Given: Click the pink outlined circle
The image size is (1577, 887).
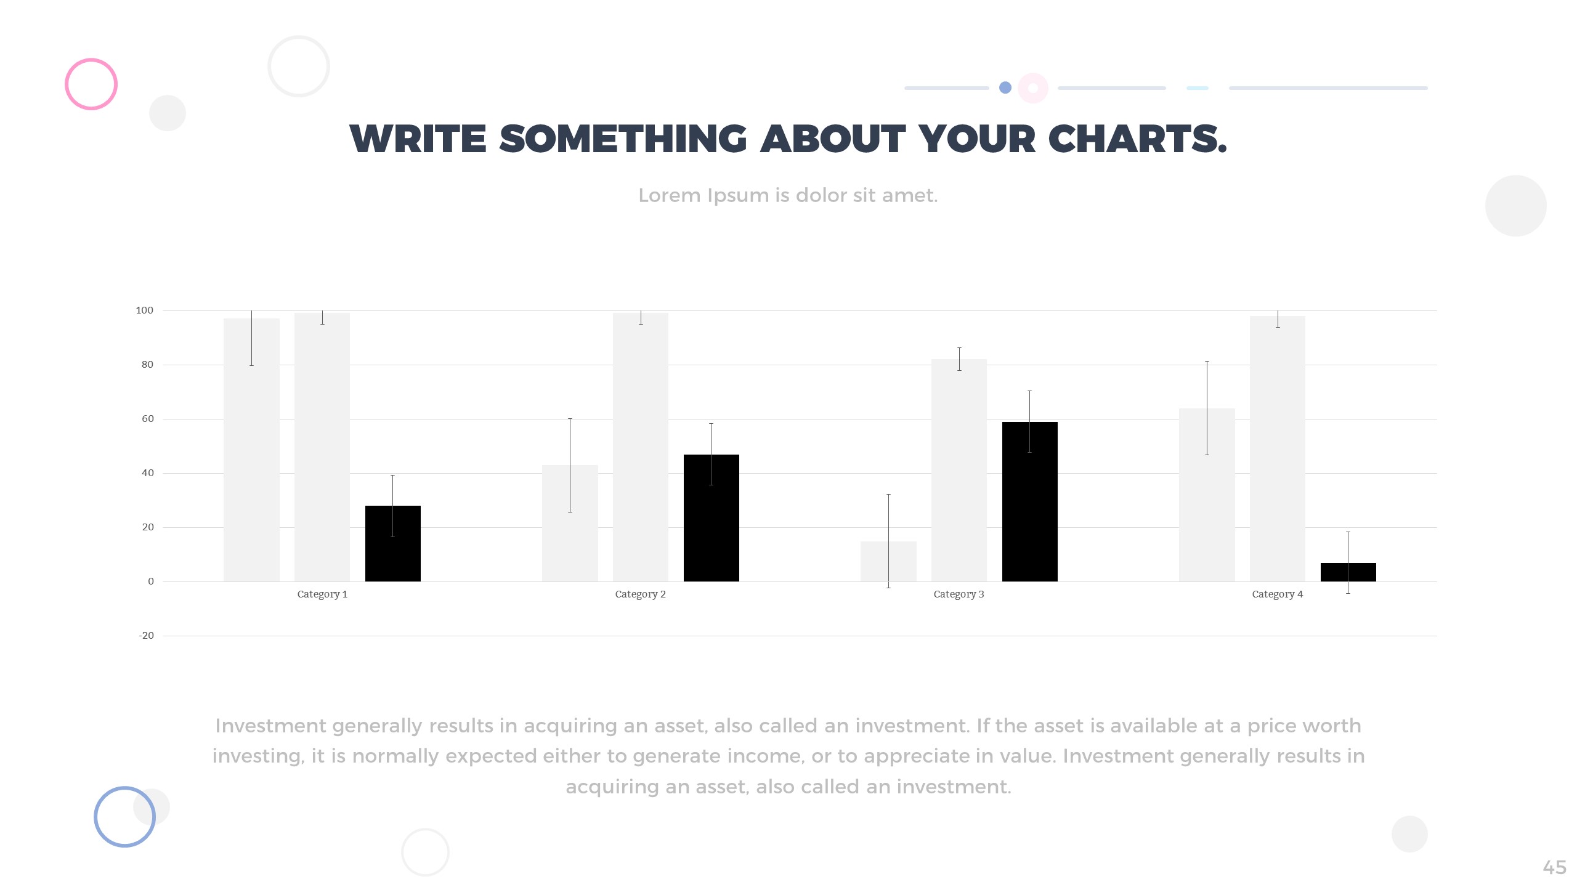Looking at the screenshot, I should click(x=91, y=84).
